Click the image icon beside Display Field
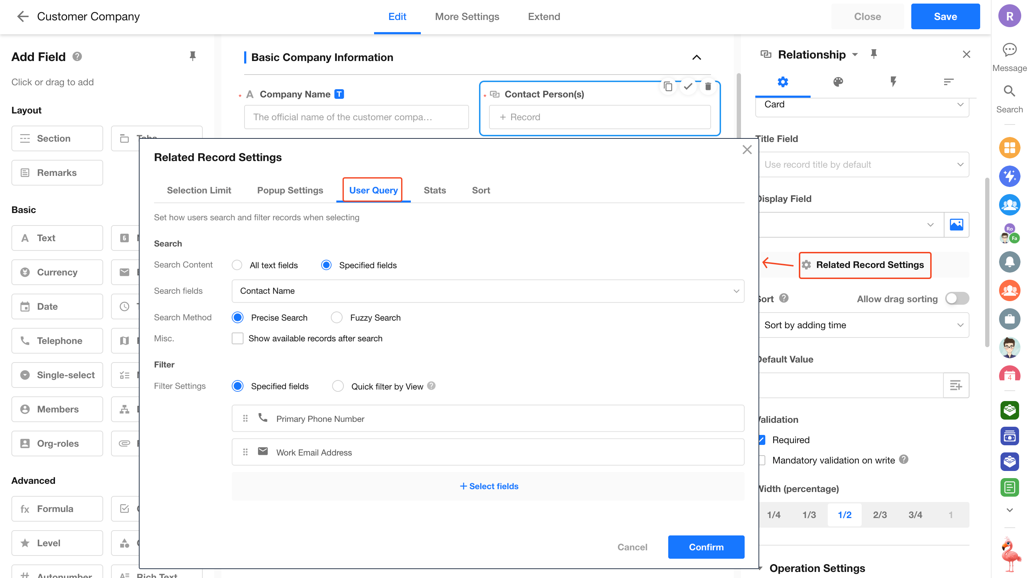 click(x=956, y=224)
